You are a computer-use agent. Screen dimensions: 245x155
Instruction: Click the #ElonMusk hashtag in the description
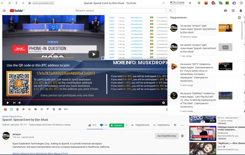(x=41, y=154)
